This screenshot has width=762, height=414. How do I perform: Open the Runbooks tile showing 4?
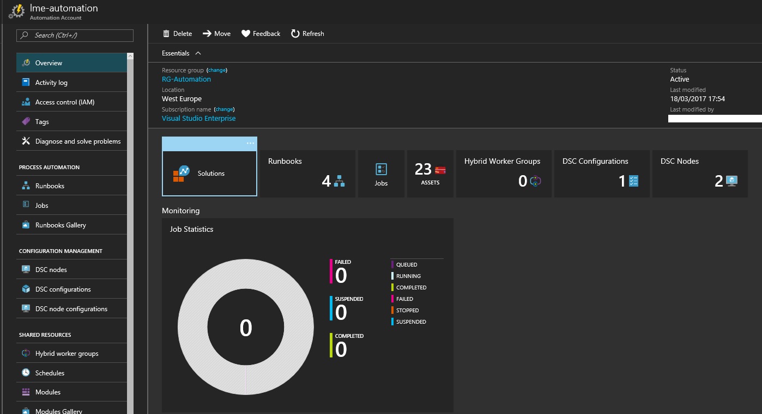[x=307, y=174]
